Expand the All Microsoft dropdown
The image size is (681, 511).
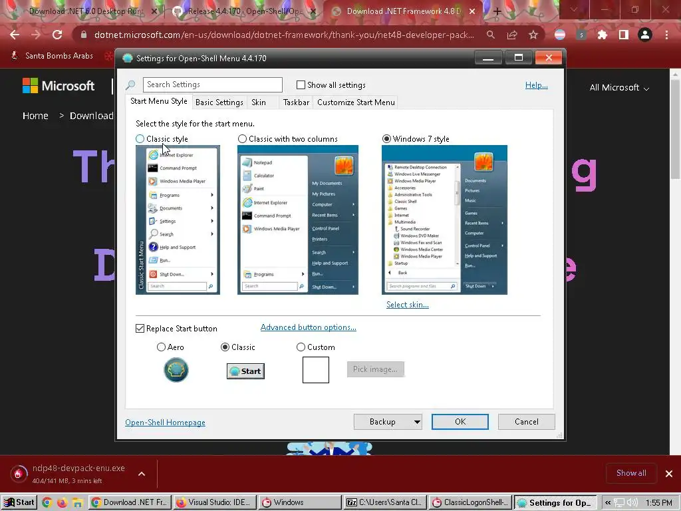click(x=619, y=87)
